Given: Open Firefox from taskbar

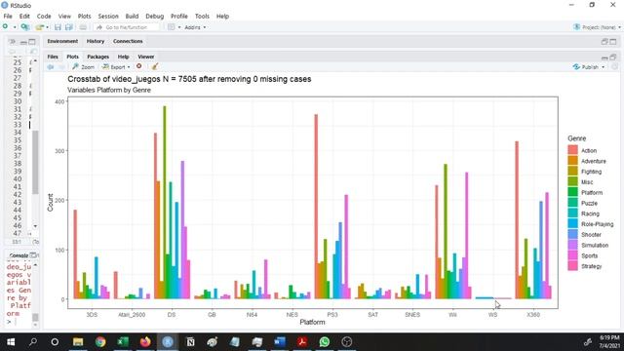Looking at the screenshot, I should (x=145, y=342).
